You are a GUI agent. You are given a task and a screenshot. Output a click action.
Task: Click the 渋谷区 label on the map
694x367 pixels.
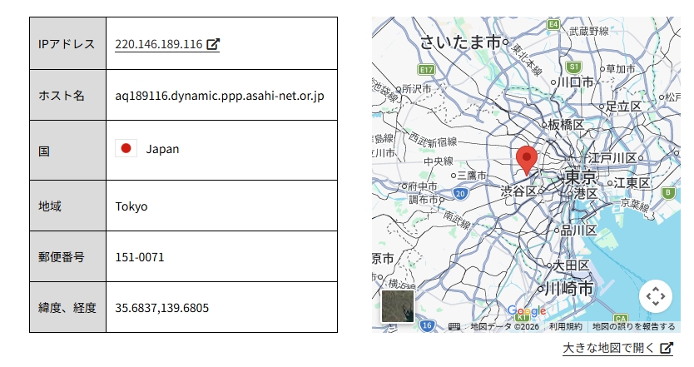pyautogui.click(x=518, y=192)
